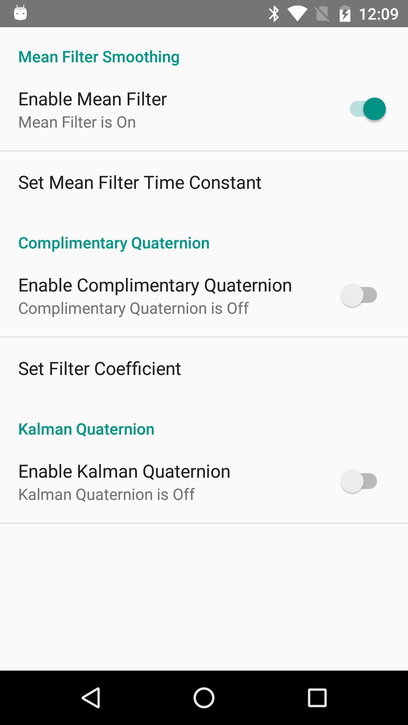Tap the Wi-Fi signal icon
408x725 pixels.
[297, 14]
